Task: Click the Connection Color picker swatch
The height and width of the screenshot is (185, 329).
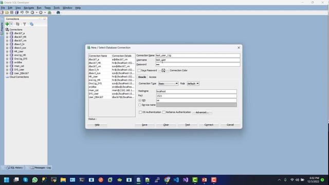Action: click(163, 70)
